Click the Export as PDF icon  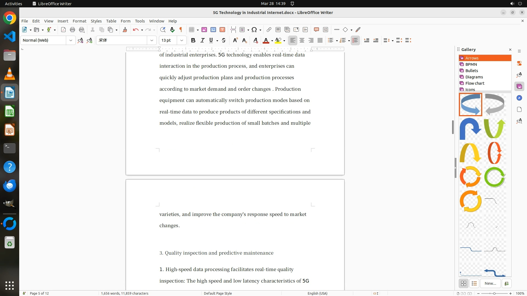click(x=63, y=30)
